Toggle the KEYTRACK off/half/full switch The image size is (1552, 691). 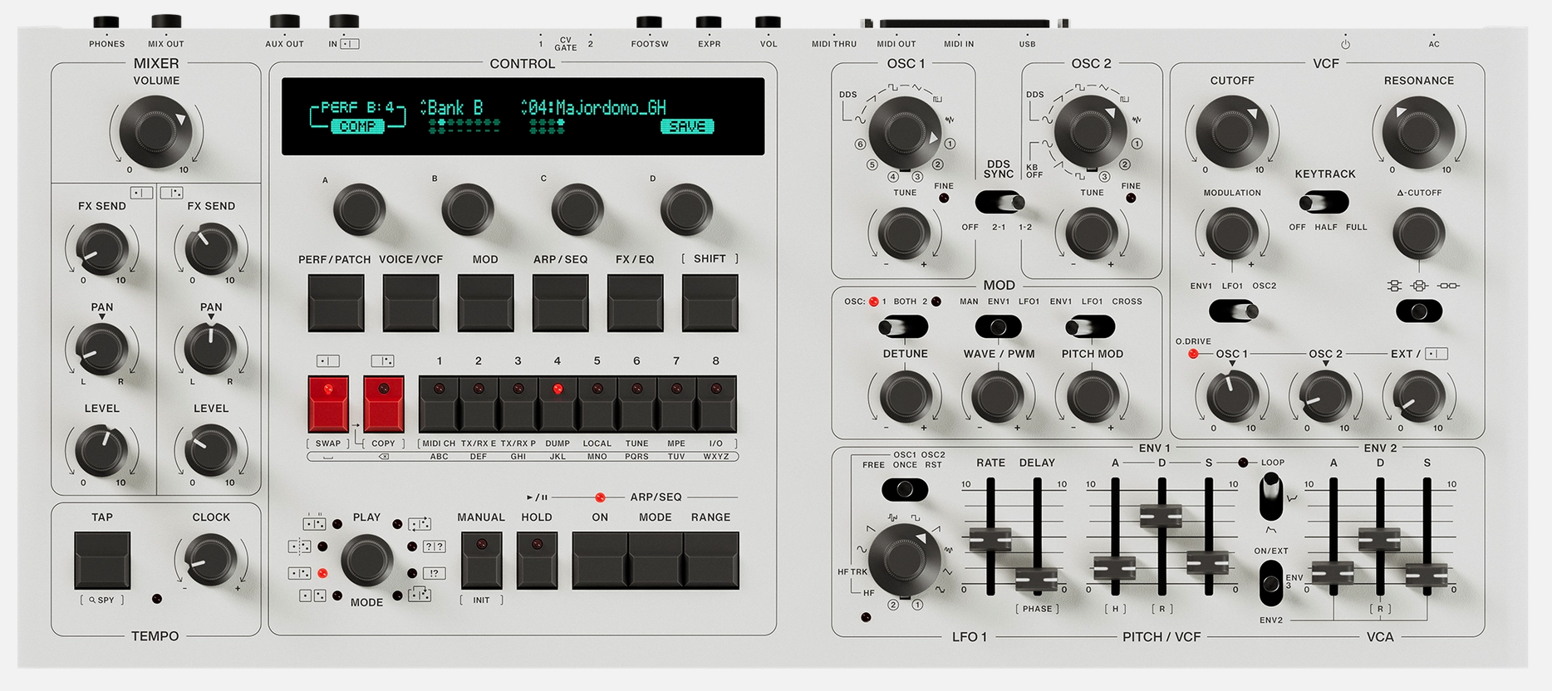[x=1324, y=202]
